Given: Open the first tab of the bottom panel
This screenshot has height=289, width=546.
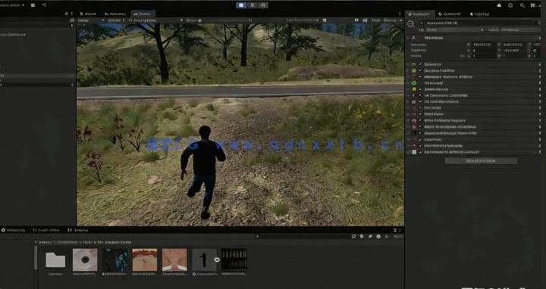Looking at the screenshot, I should (x=14, y=230).
